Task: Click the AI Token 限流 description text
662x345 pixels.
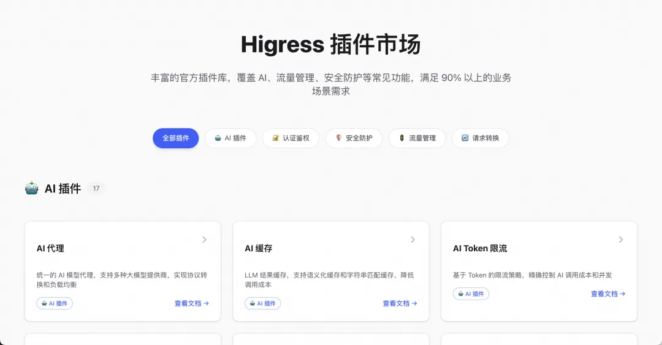Action: coord(533,275)
